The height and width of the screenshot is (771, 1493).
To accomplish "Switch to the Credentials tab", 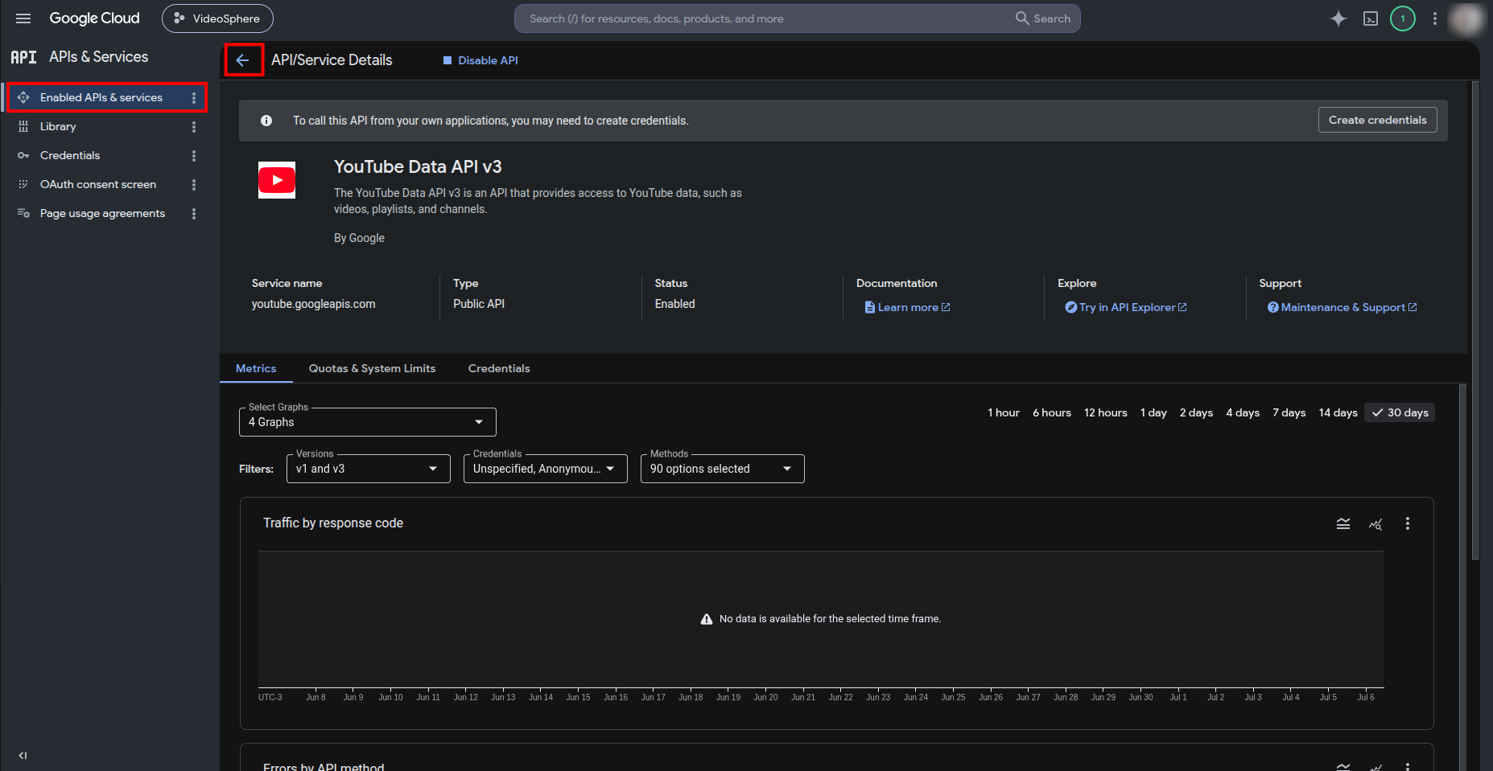I will [499, 368].
